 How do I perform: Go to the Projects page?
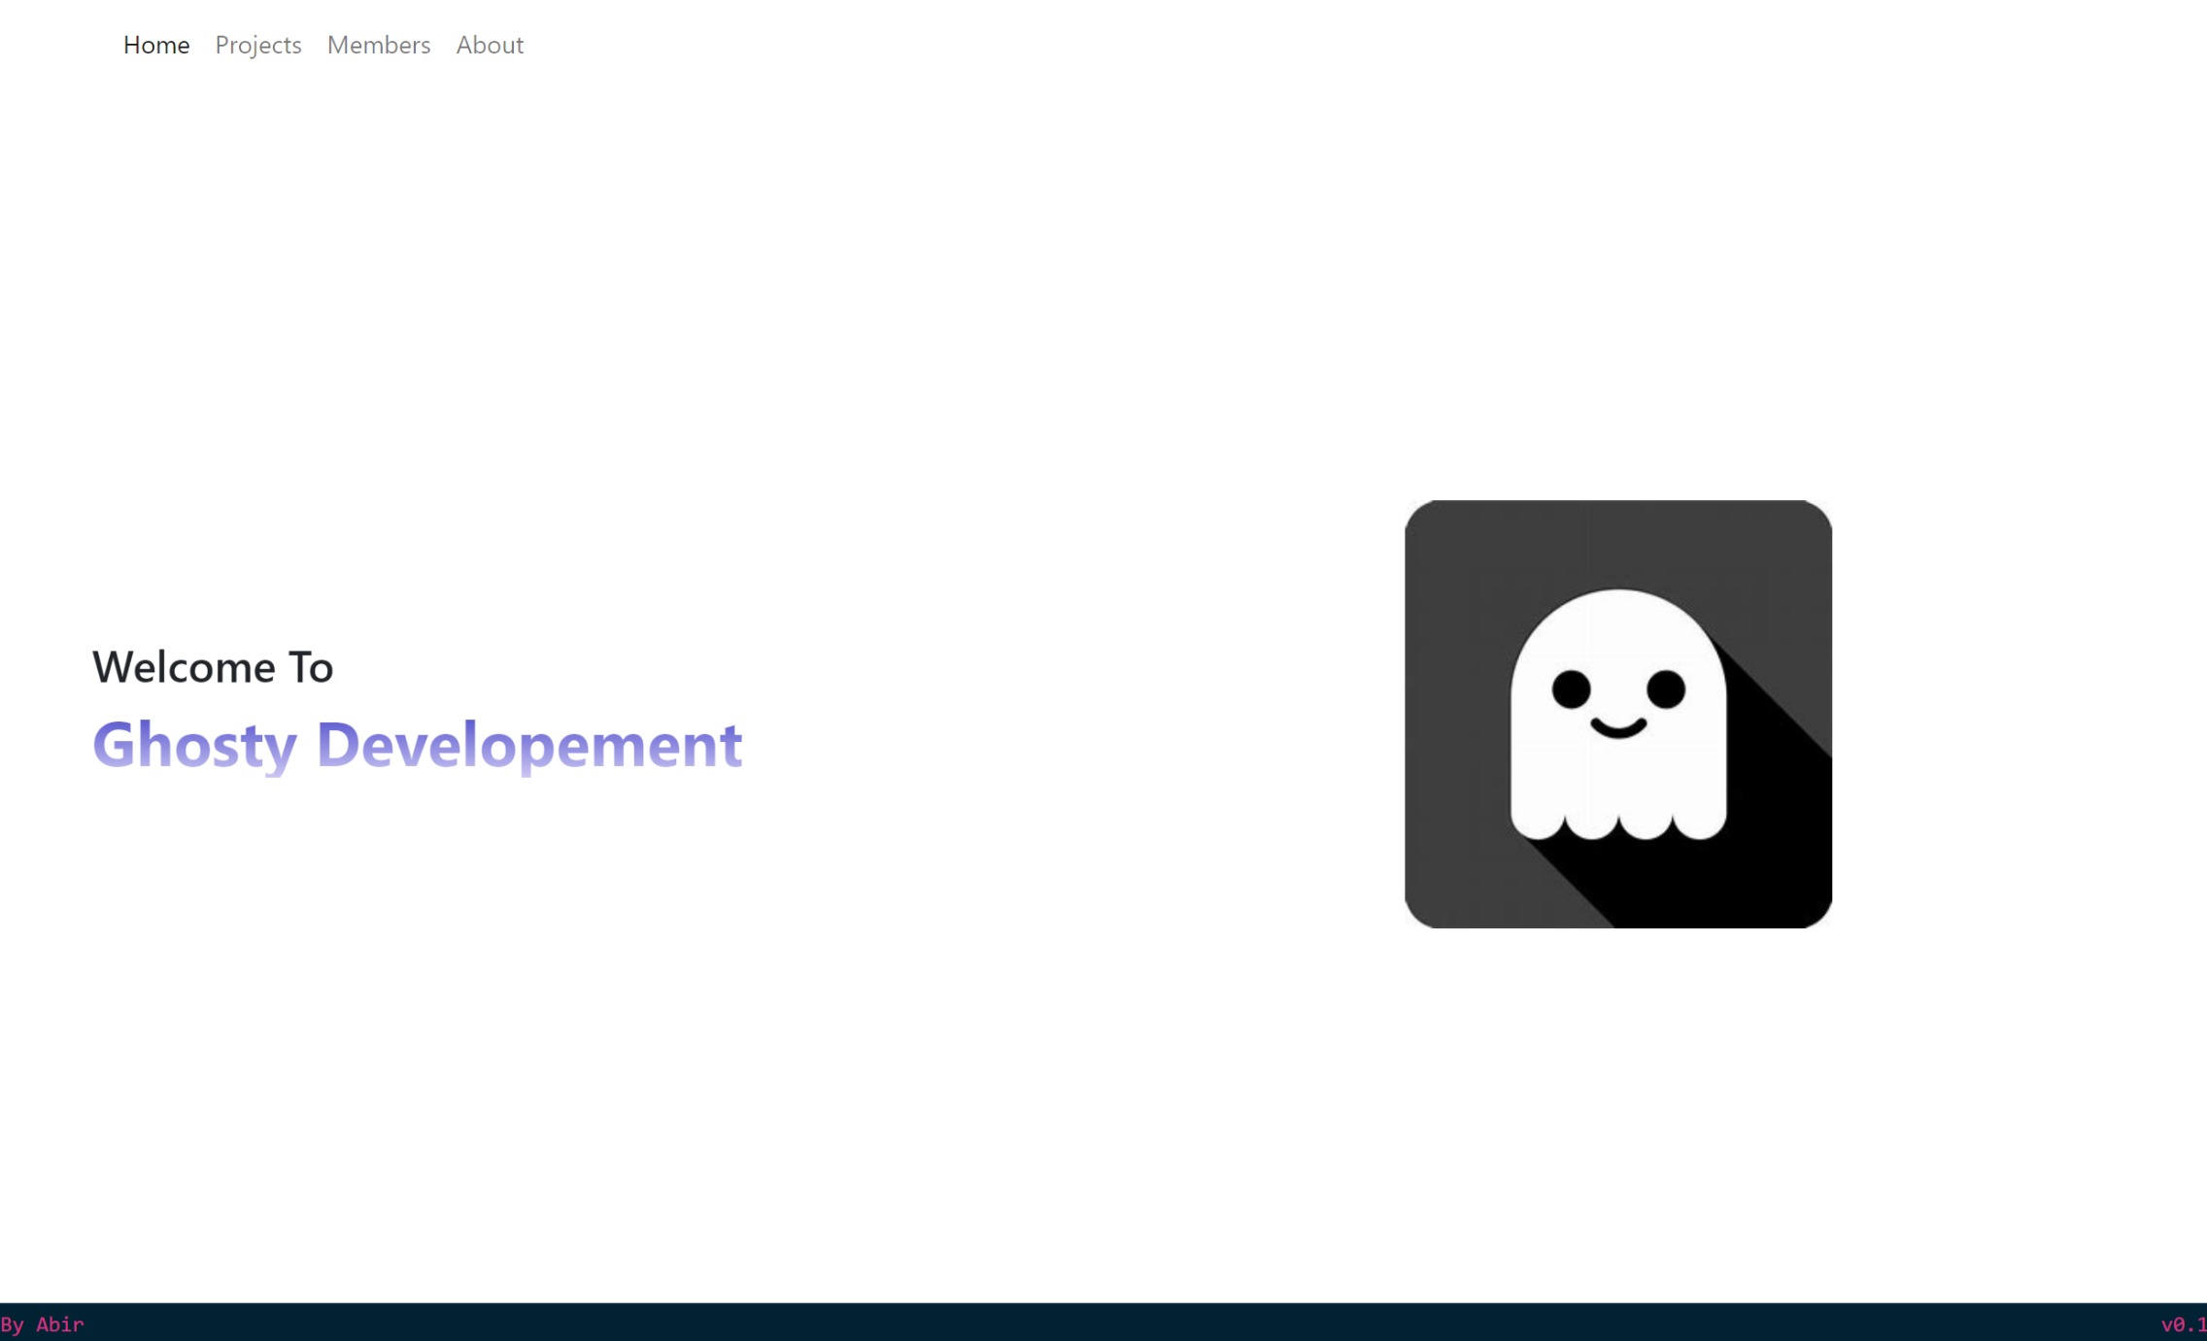[x=258, y=45]
